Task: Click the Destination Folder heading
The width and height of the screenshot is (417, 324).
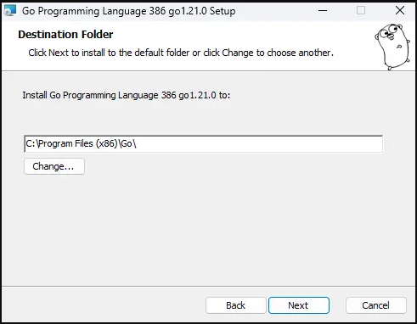Action: 65,35
